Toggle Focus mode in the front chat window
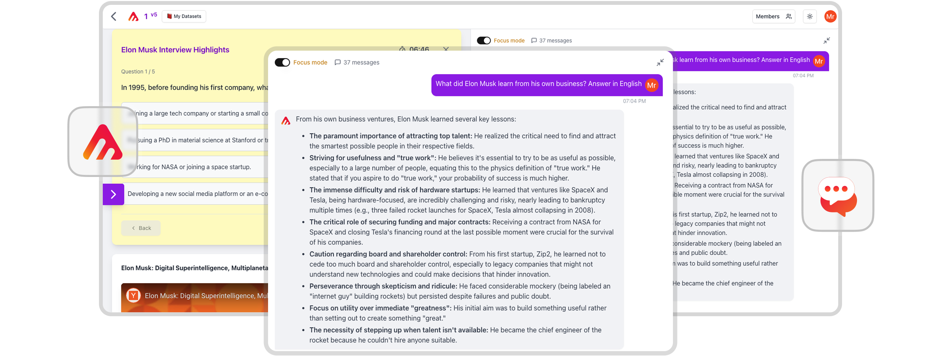941x356 pixels. point(282,62)
